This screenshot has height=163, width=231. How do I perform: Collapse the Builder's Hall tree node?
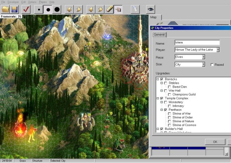(x=158, y=129)
